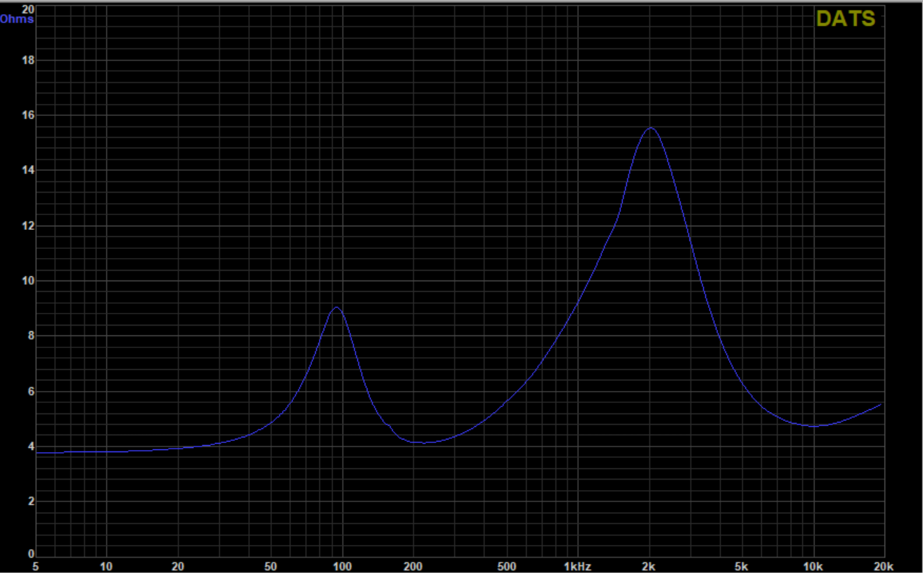Click the tallest impedance peak near 2k
Screen dimensions: 923x573
point(651,128)
